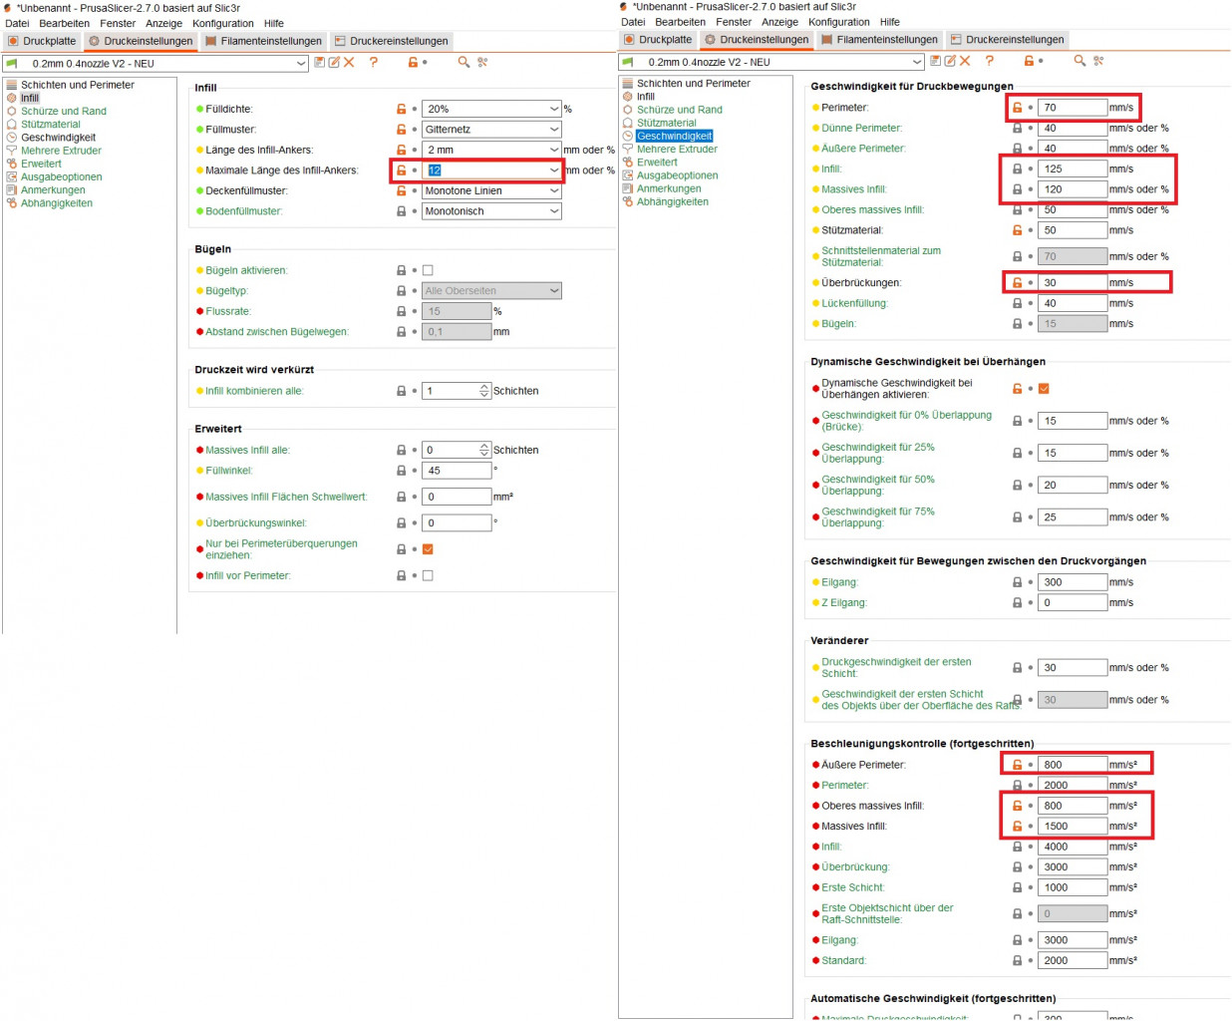Screen dimensions: 1232x1021
Task: Click the save preset icon in left window
Action: [x=319, y=63]
